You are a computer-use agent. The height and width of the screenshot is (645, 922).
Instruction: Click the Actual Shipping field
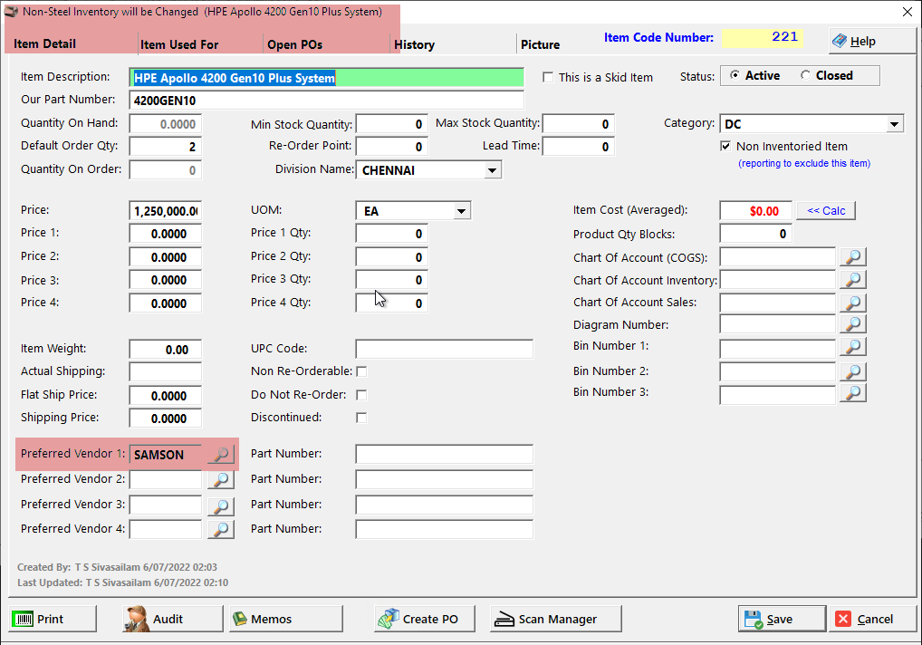pos(165,371)
